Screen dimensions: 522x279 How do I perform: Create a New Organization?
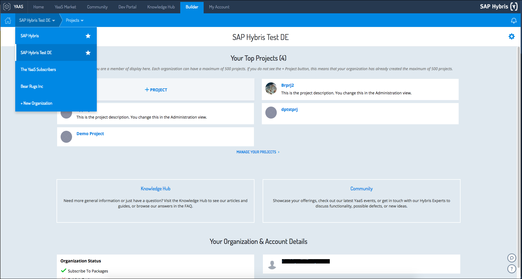click(x=36, y=103)
